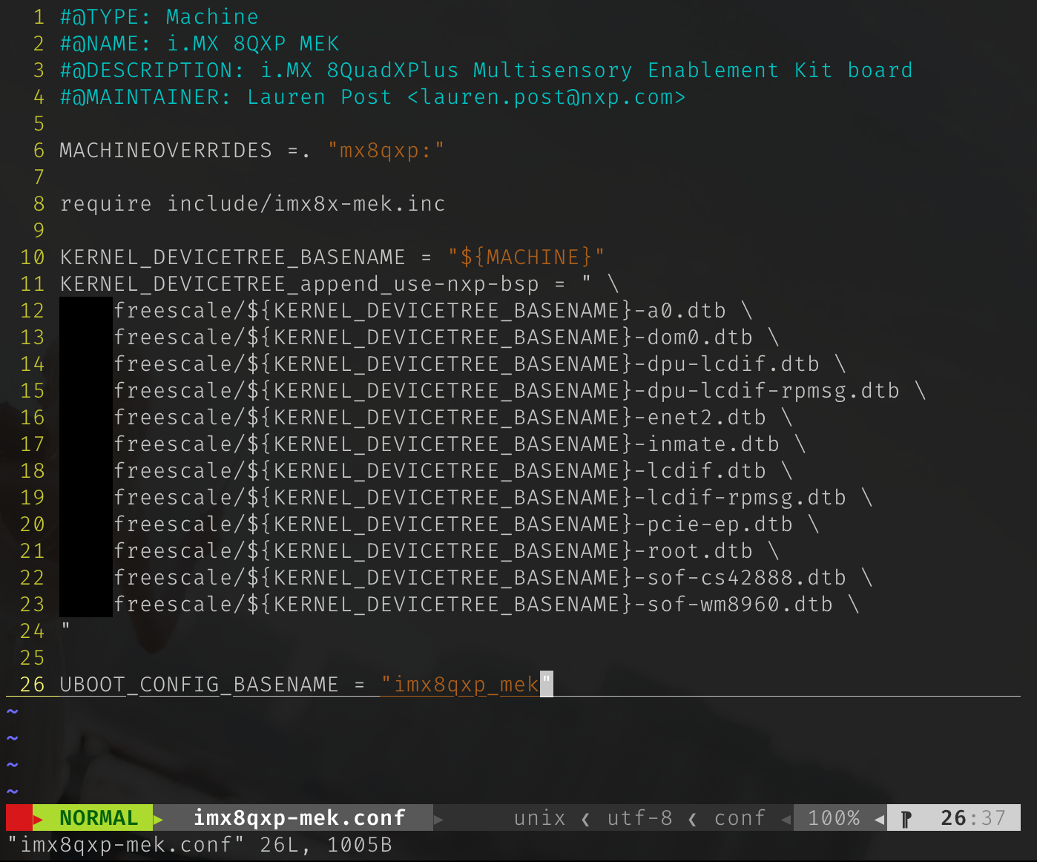Click the 26:37 cursor position indicator
The width and height of the screenshot is (1037, 862).
tap(973, 817)
